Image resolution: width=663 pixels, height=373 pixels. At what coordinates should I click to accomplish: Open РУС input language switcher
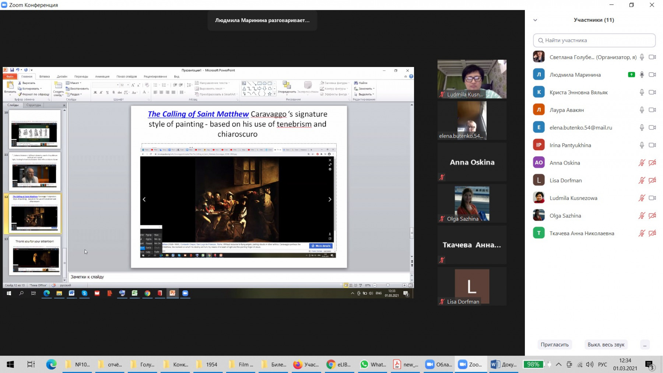(602, 365)
